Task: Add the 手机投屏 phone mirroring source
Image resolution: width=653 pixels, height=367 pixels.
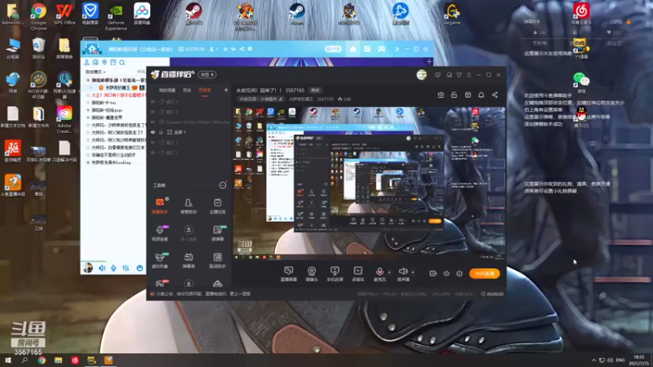Action: [335, 274]
